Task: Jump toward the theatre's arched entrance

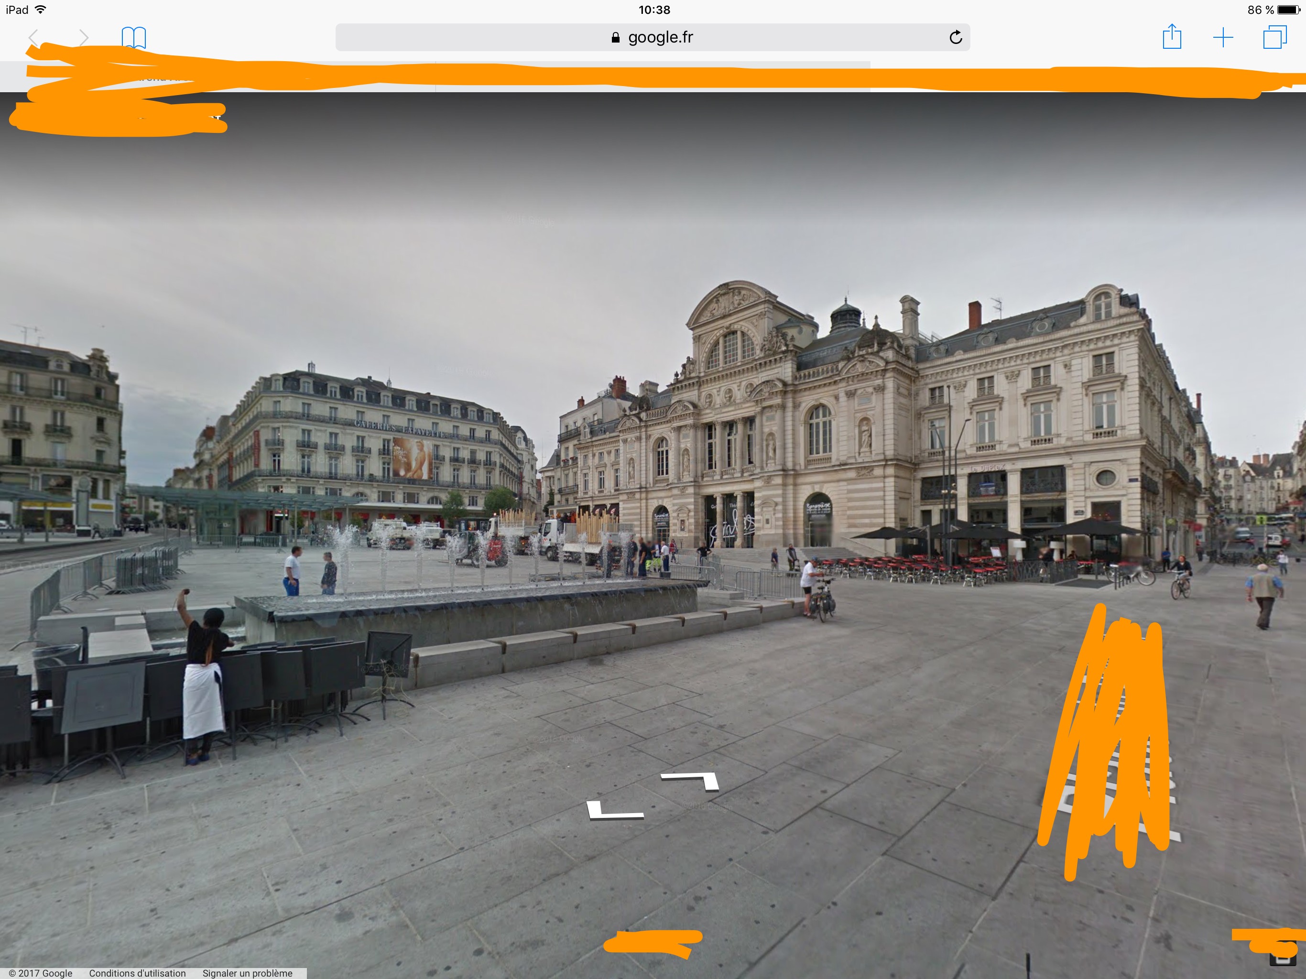Action: [x=817, y=520]
